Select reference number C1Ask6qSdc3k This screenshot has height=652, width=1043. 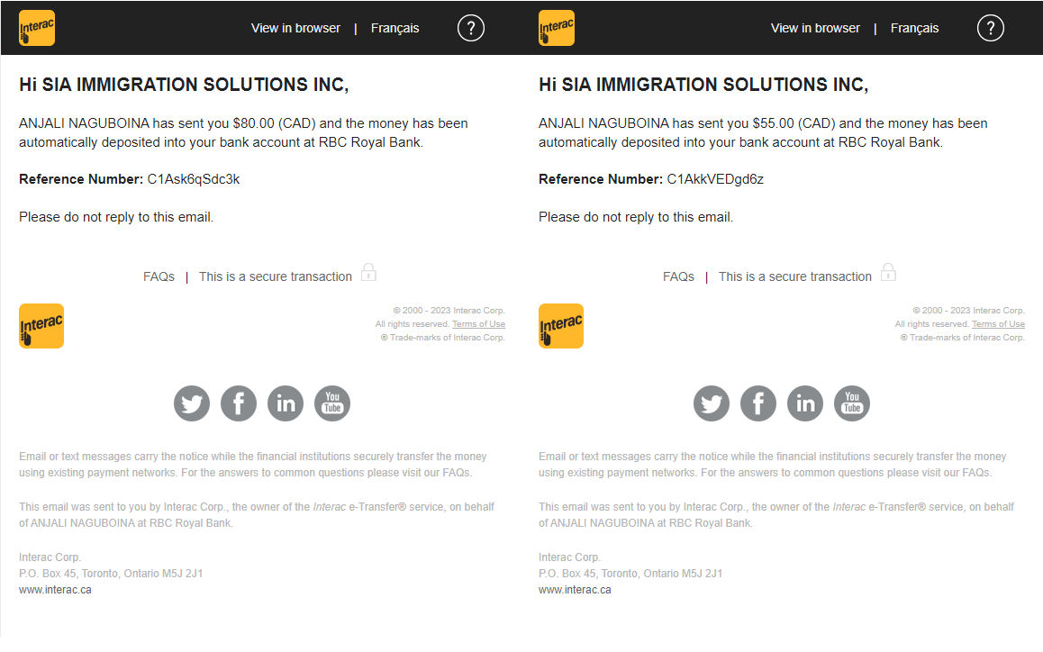click(194, 179)
